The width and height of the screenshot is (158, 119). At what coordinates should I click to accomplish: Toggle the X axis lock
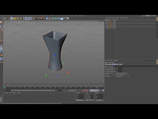[x=25, y=19]
